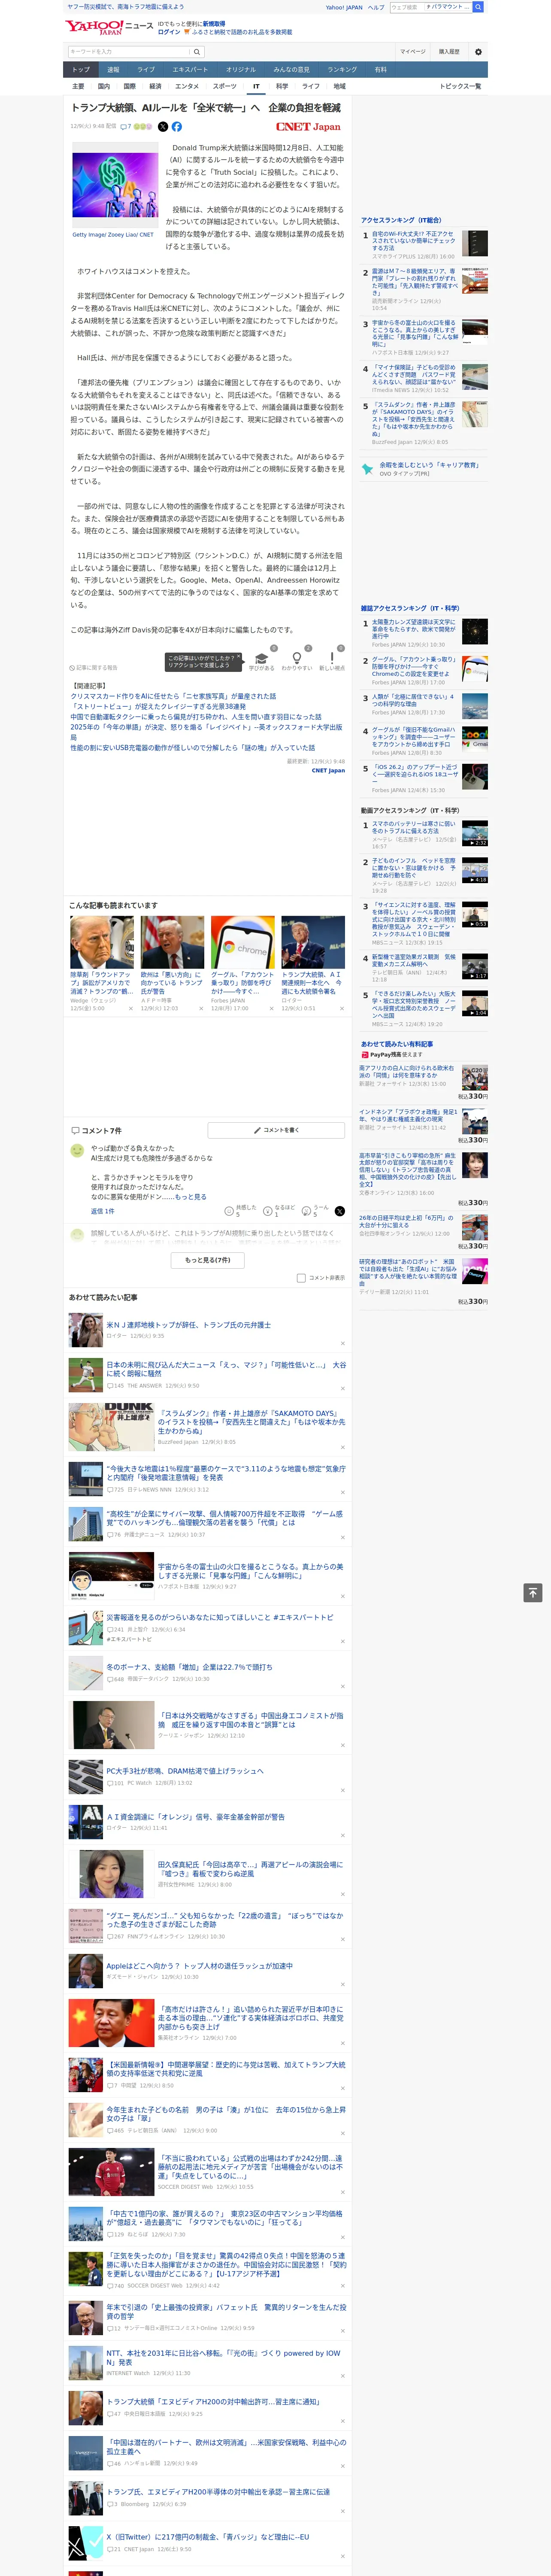
Task: Share the article on X
Action: [163, 127]
